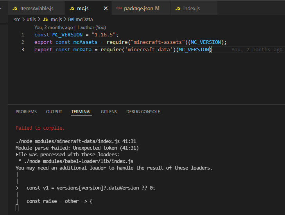Expand breadcrumb chevron after 'src'
Image resolution: width=285 pixels, height=215 pixels.
pyautogui.click(x=23, y=19)
